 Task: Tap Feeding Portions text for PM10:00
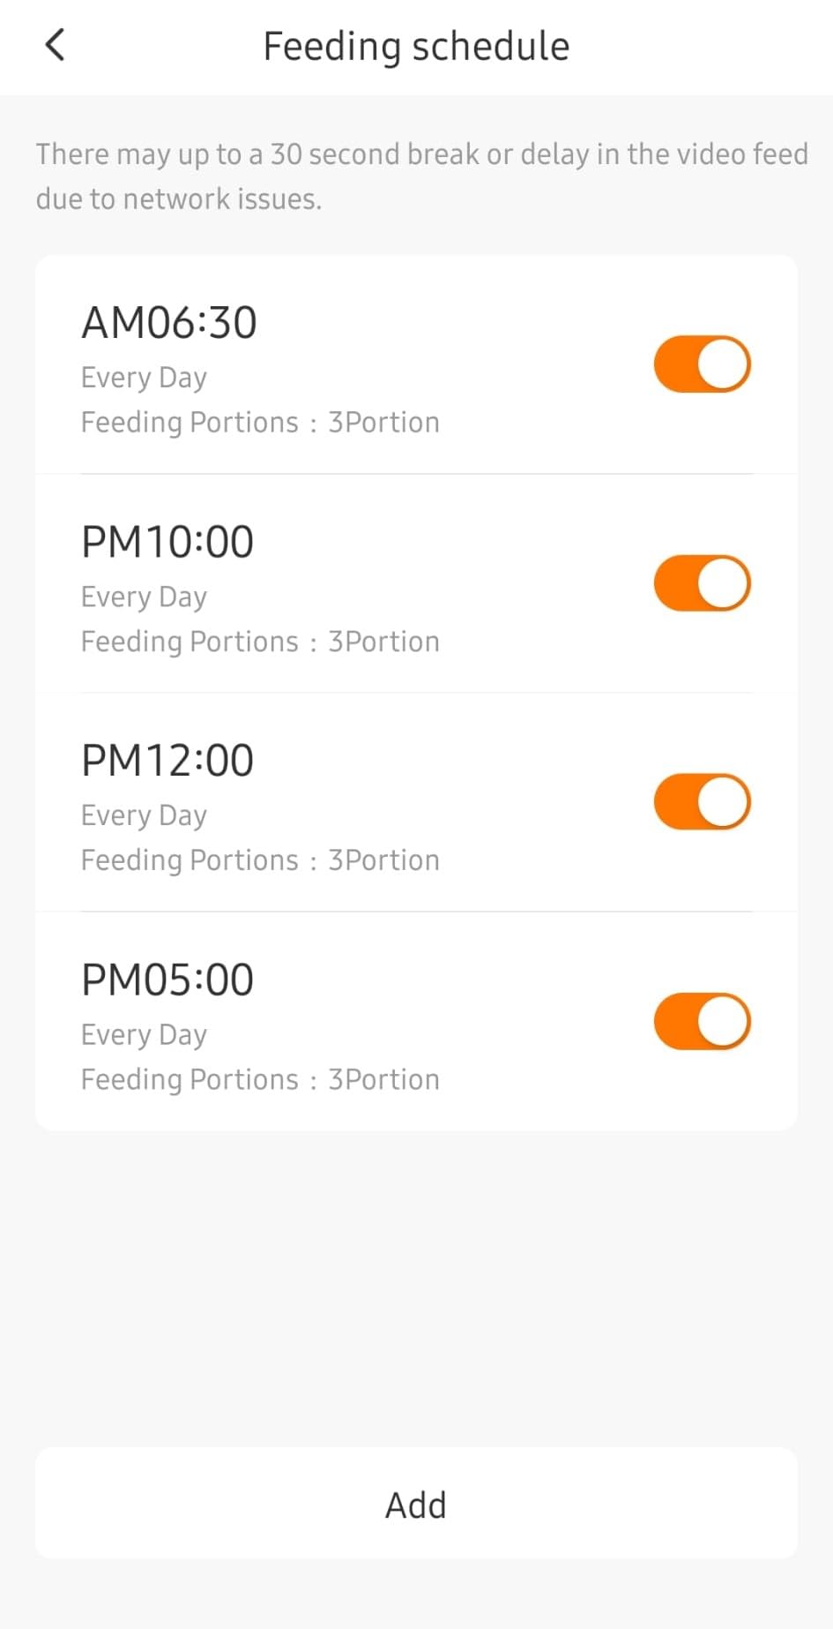[260, 642]
